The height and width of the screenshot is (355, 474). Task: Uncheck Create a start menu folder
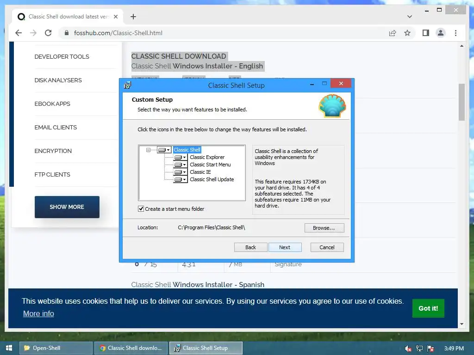tap(141, 208)
